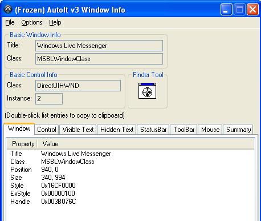
Task: Switch to the Hidden Text tab
Action: [117, 130]
